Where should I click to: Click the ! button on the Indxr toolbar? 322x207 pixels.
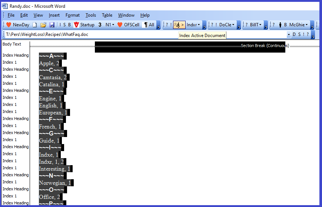(171, 25)
